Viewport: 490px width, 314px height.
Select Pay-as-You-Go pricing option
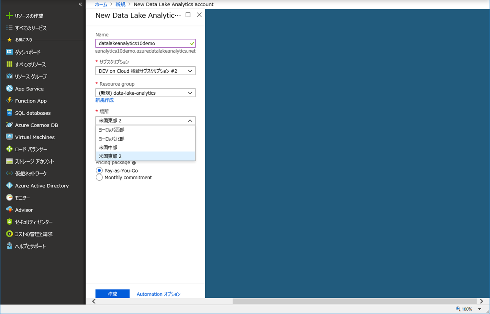(x=99, y=171)
